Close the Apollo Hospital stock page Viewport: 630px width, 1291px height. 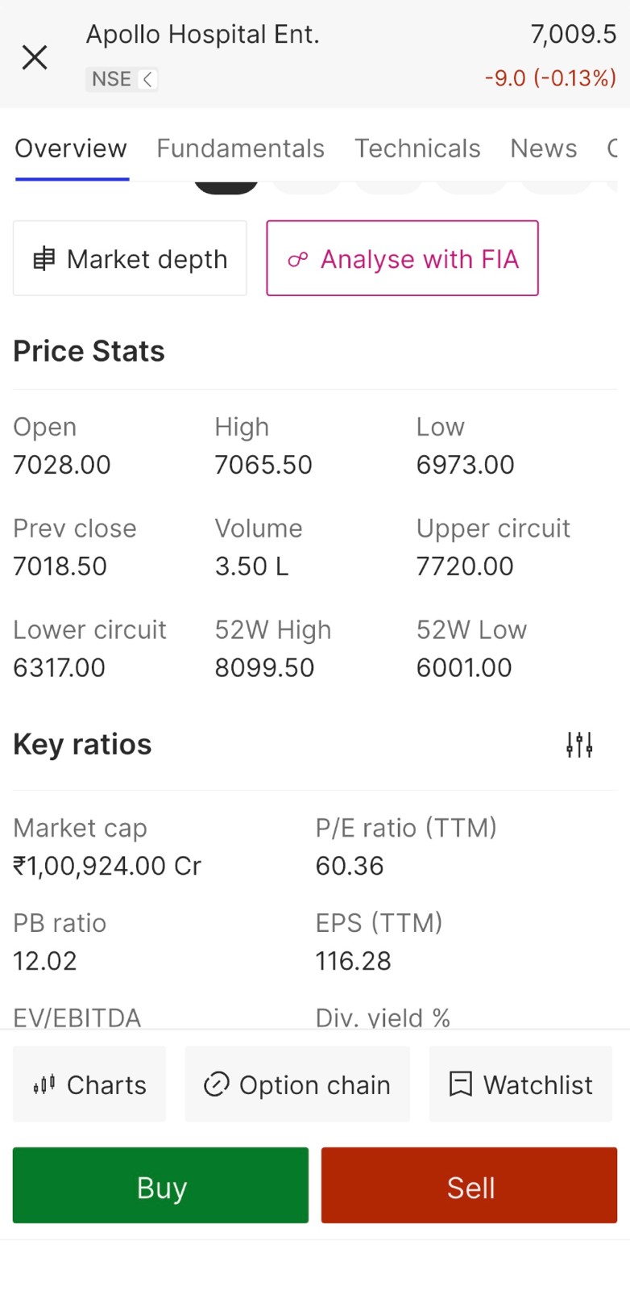[x=35, y=57]
